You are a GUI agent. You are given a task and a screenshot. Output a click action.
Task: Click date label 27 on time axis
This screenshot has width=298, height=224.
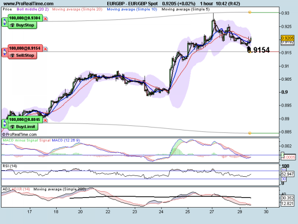[212, 212]
